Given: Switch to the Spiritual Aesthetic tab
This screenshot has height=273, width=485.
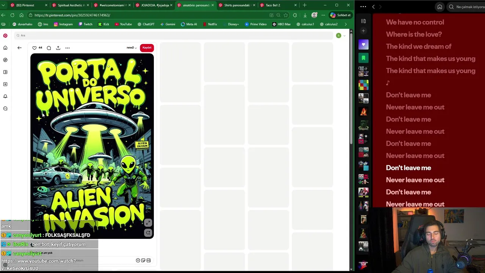Looking at the screenshot, I should coord(70,5).
